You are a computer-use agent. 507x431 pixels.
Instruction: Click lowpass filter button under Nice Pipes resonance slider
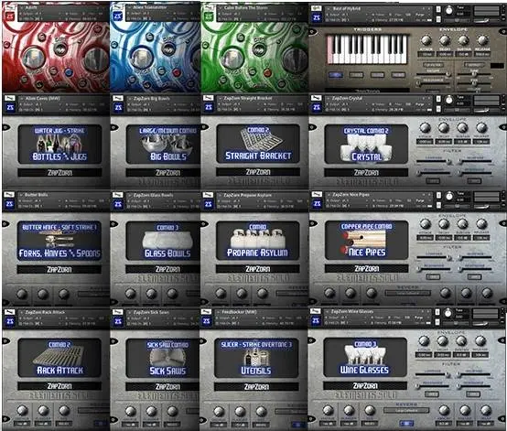(433, 277)
